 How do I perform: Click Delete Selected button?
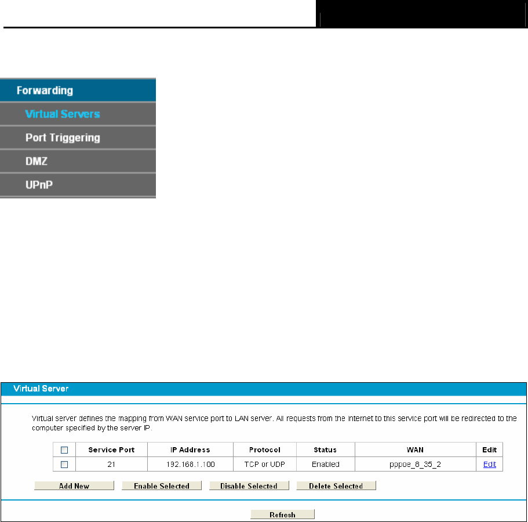click(336, 485)
